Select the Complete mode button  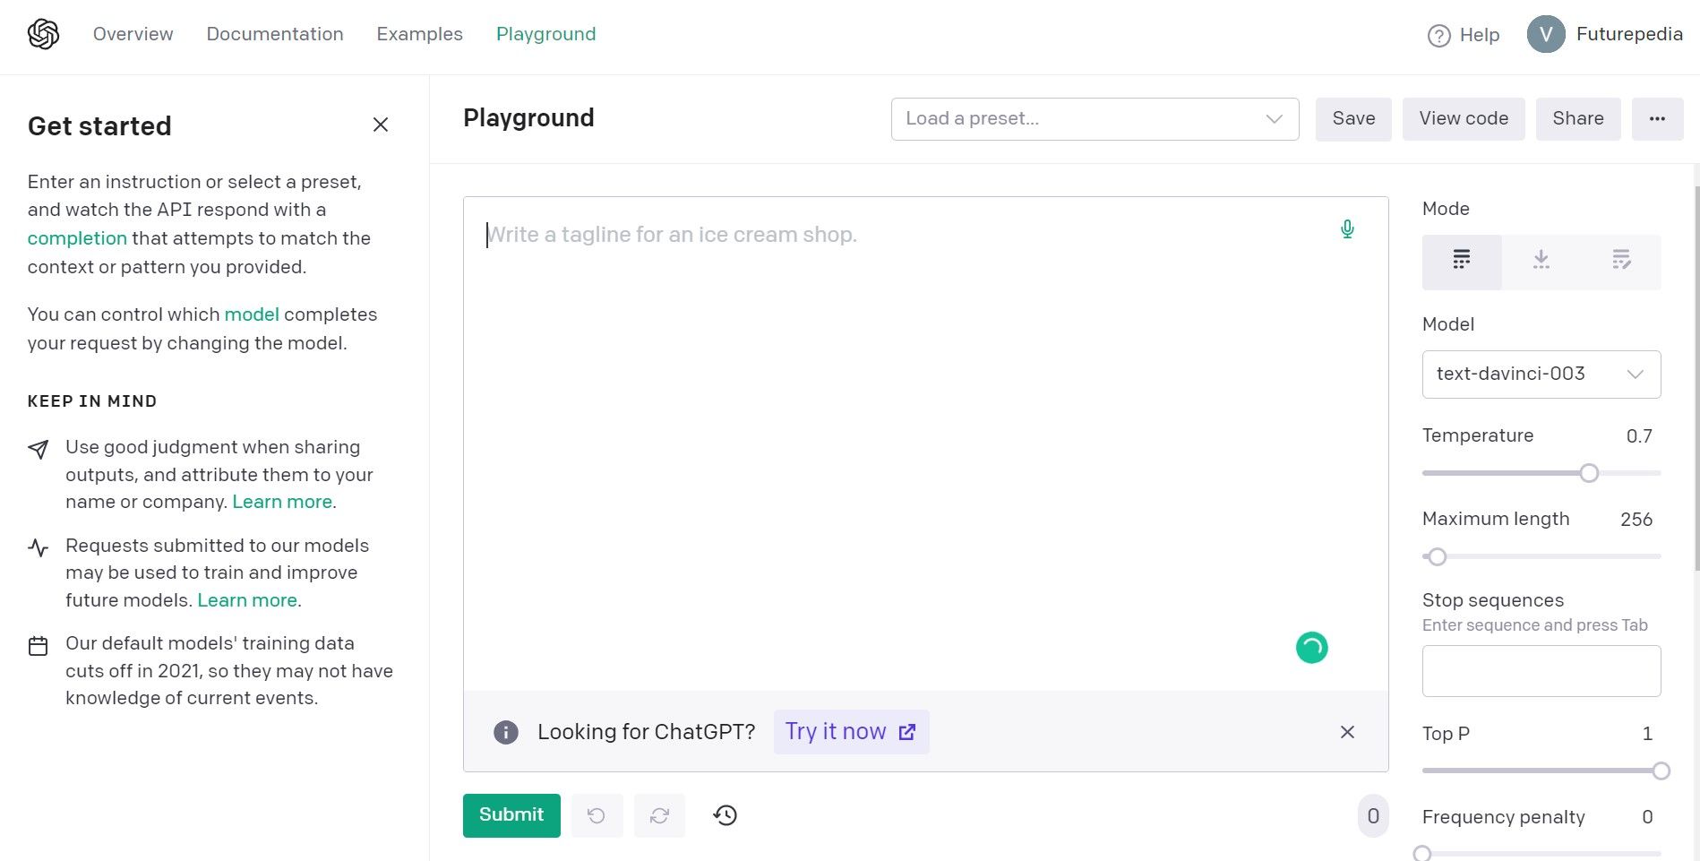click(1461, 261)
